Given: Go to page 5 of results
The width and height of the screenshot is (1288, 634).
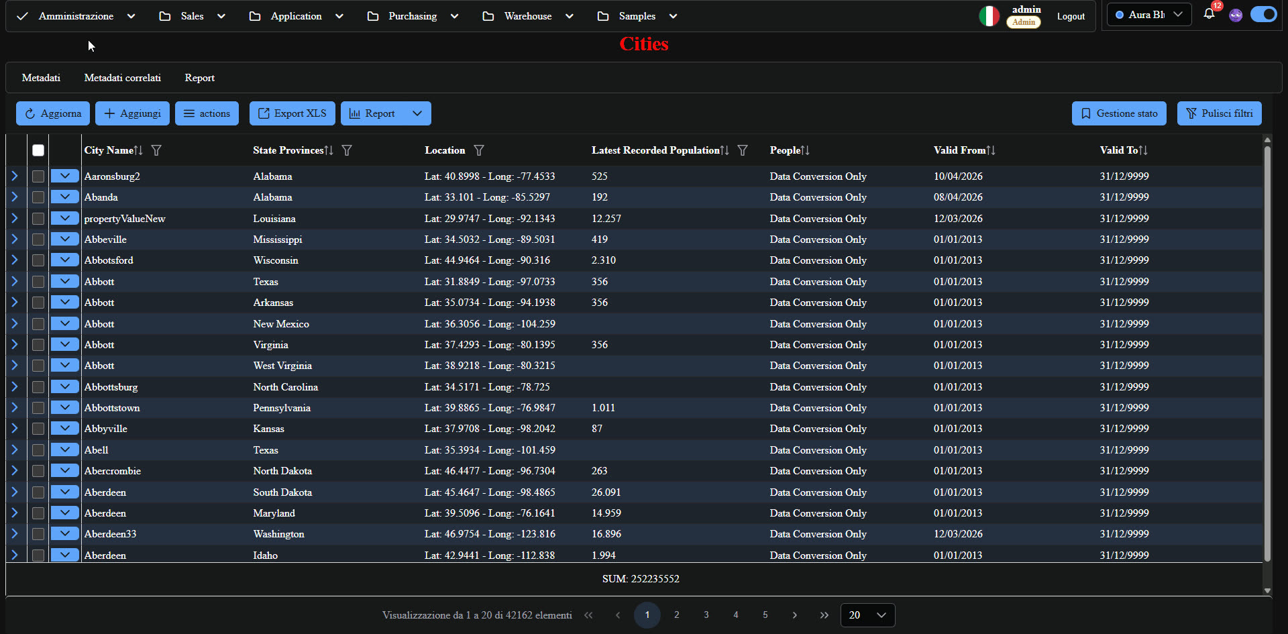Looking at the screenshot, I should coord(765,615).
